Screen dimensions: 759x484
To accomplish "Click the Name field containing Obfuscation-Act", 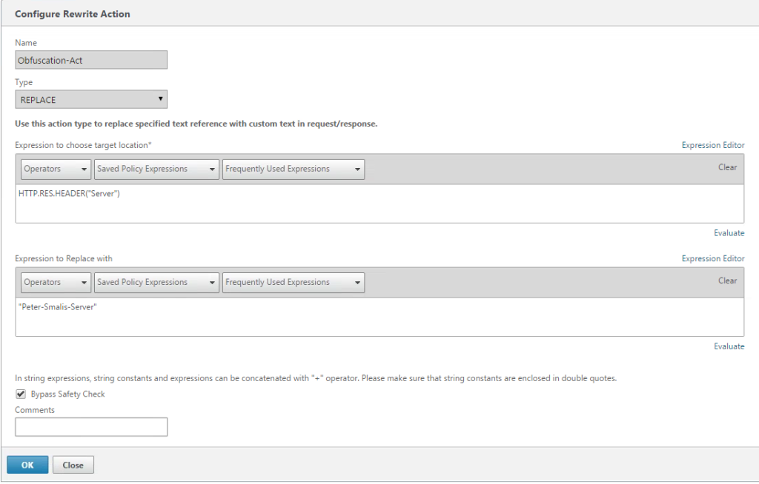I will (x=91, y=60).
